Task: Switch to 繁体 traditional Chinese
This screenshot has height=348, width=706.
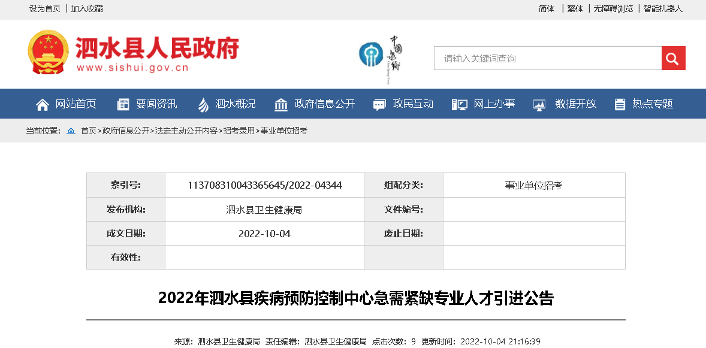Action: [575, 8]
